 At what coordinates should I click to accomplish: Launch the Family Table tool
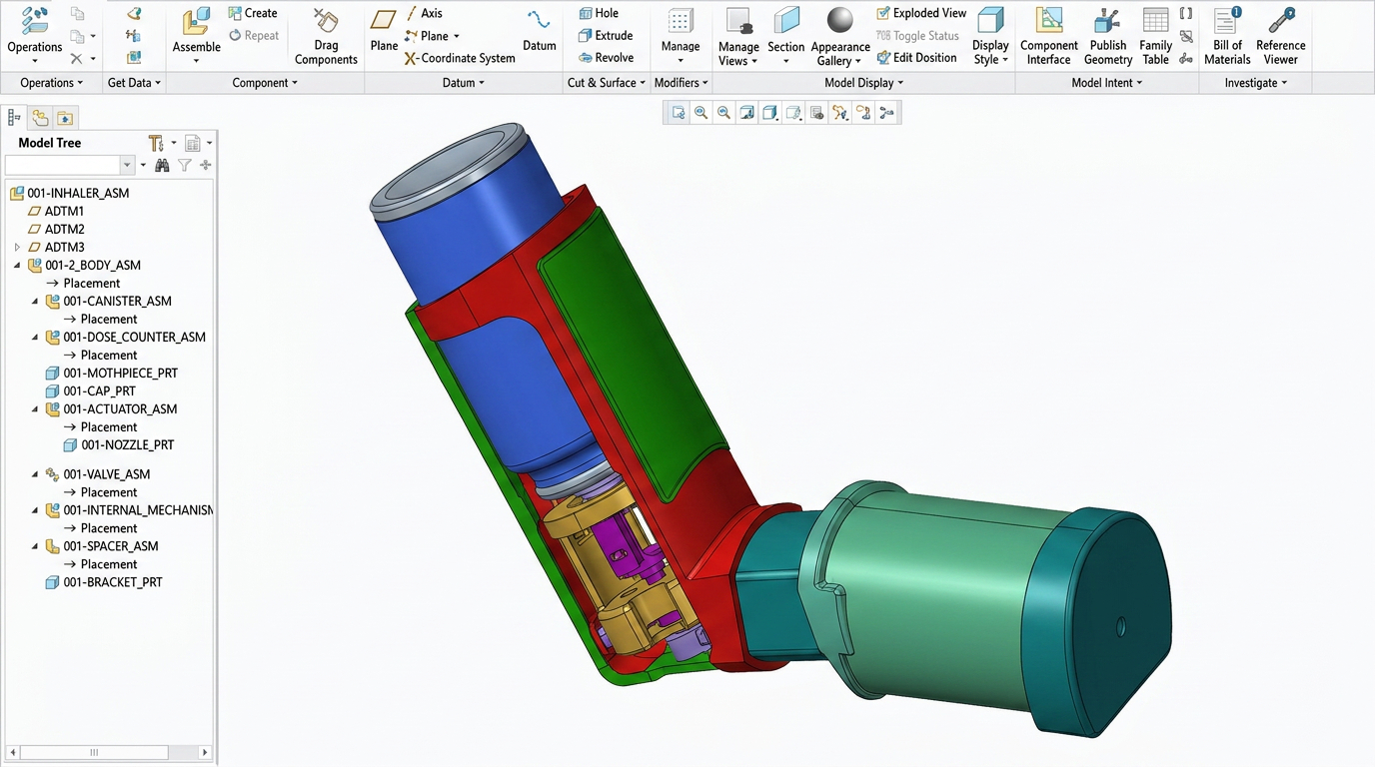click(1155, 30)
